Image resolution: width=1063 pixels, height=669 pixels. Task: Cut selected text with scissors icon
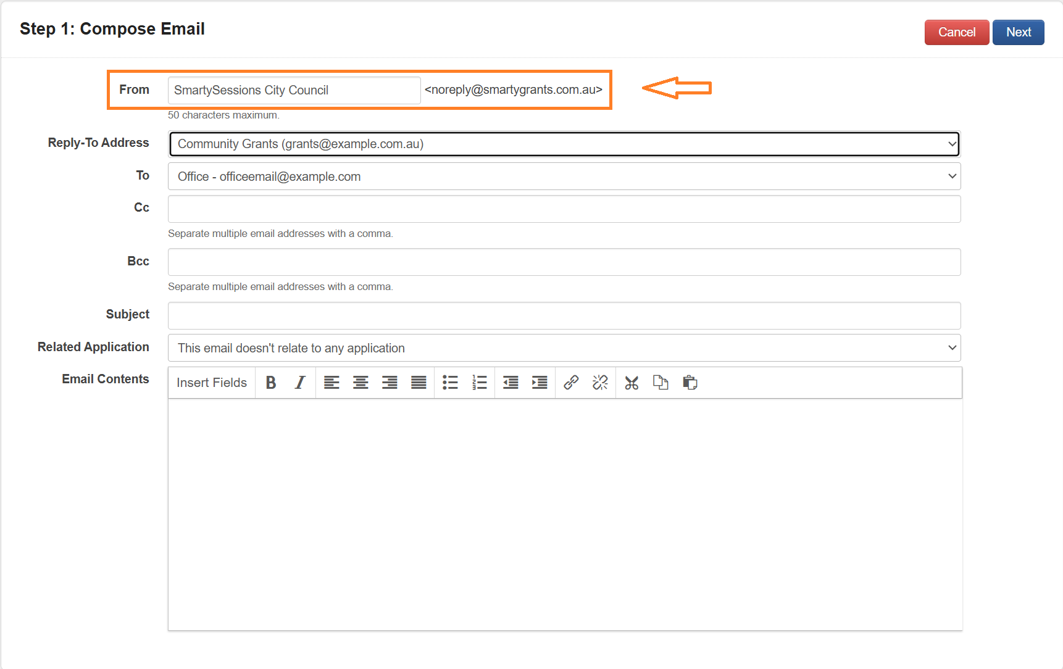[632, 383]
